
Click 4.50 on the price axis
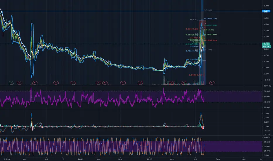pyautogui.click(x=266, y=18)
